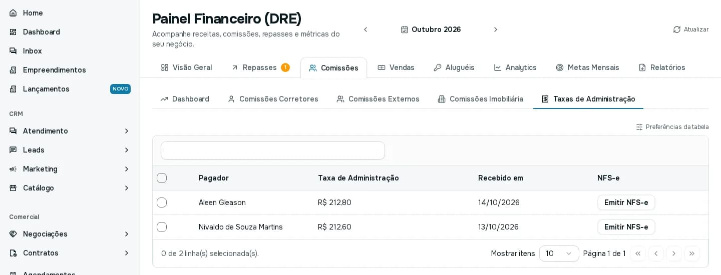Toggle the select-all header checkbox
Viewport: 721px width, 275px height.
(x=162, y=178)
